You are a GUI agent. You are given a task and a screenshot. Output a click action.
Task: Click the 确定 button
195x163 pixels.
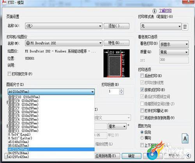(x=131, y=156)
